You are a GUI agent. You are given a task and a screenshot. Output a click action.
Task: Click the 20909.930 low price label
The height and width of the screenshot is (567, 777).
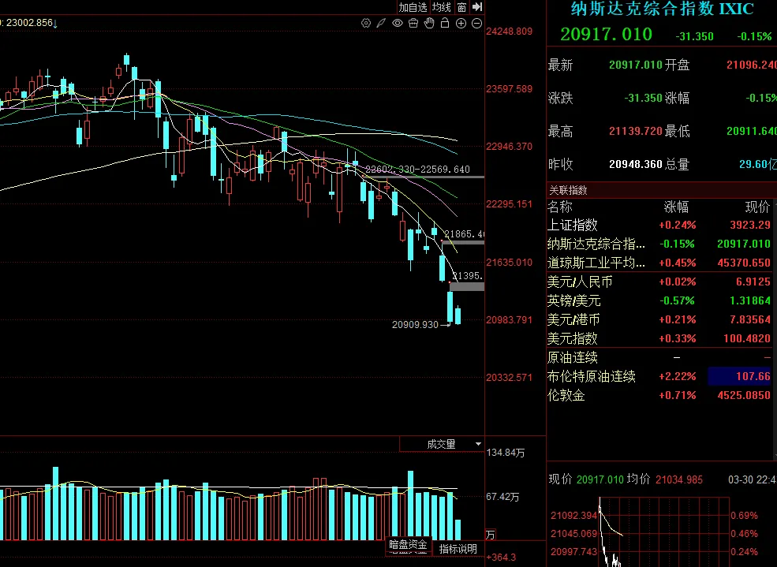[x=415, y=325]
